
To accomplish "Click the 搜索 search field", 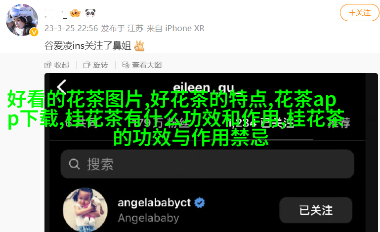I will click(208, 164).
